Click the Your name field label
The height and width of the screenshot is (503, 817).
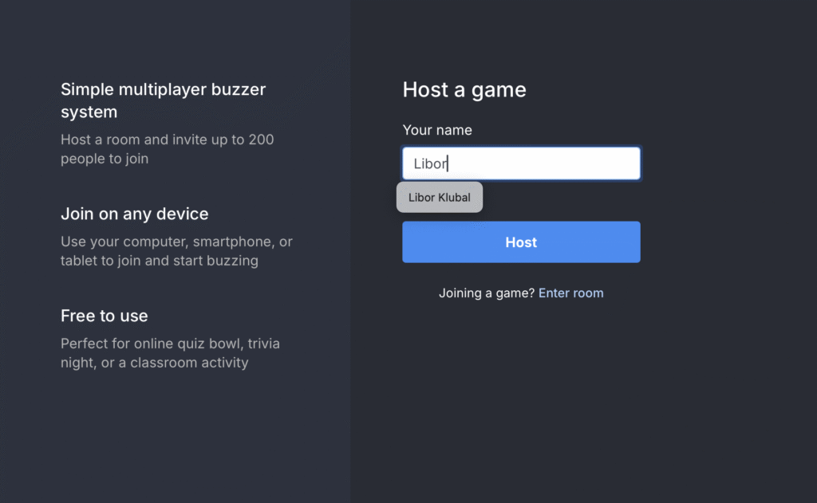[437, 130]
